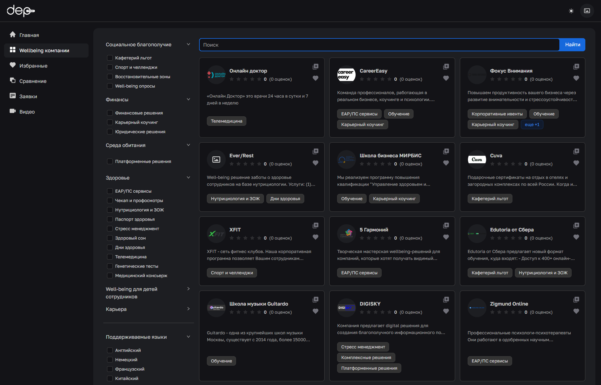601x385 pixels.
Task: Click the dep logo in header
Action: 21,11
